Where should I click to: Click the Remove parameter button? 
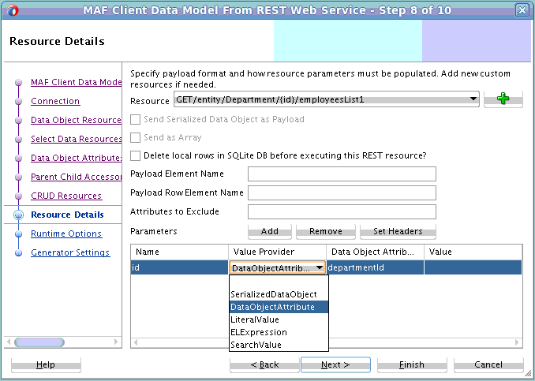pyautogui.click(x=326, y=232)
